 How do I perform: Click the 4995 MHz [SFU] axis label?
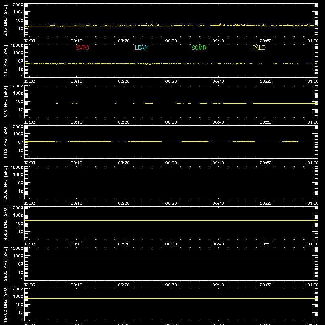click(5, 223)
